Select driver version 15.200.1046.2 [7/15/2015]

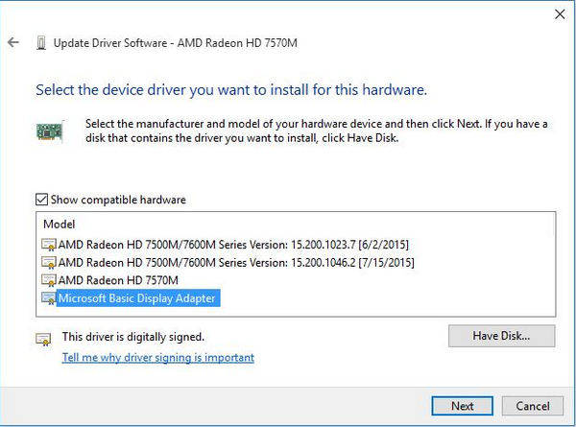[x=236, y=263]
